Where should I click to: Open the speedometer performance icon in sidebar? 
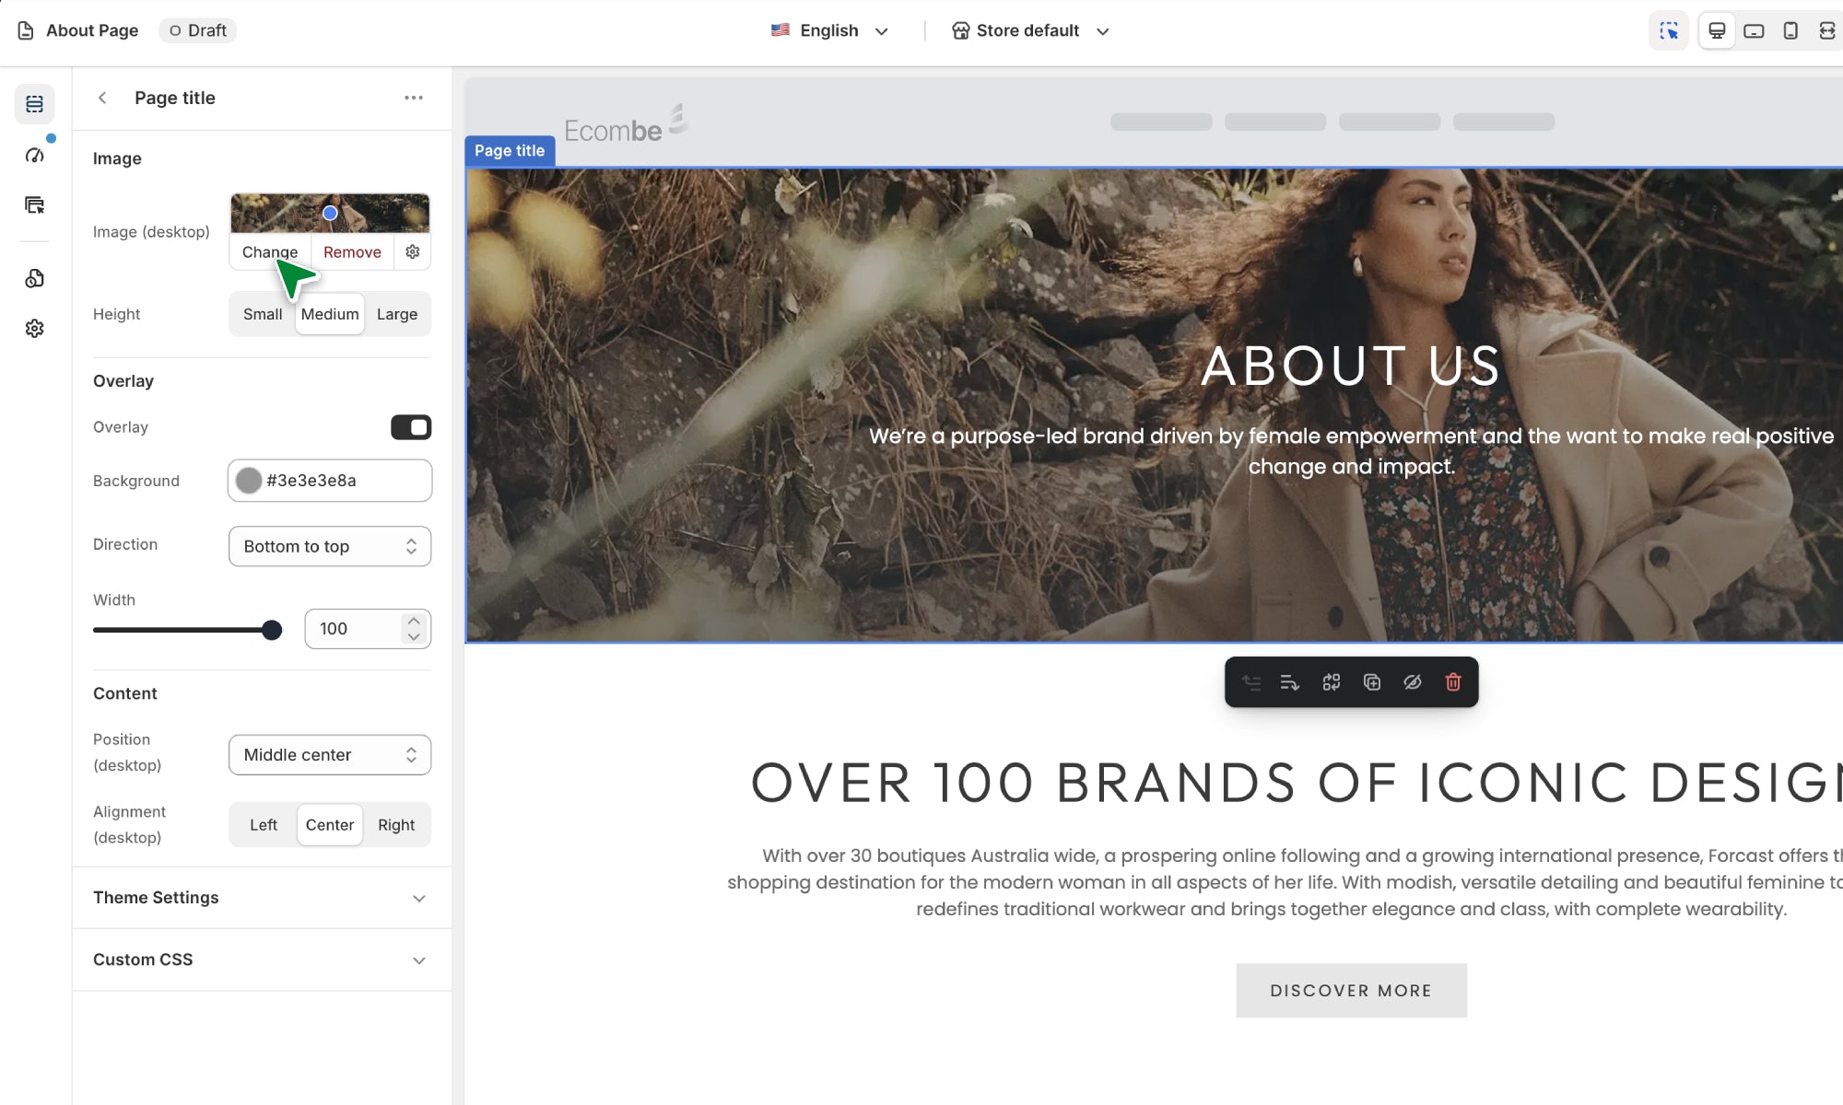pyautogui.click(x=35, y=155)
